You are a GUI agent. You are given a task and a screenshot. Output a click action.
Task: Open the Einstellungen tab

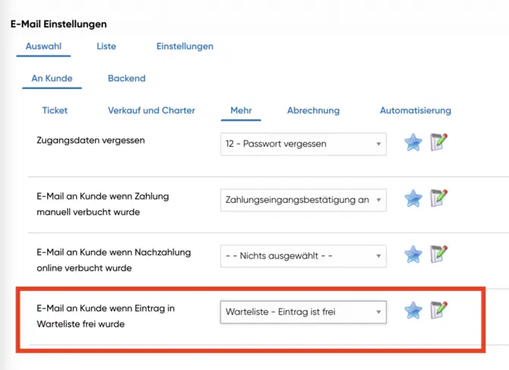(x=185, y=46)
